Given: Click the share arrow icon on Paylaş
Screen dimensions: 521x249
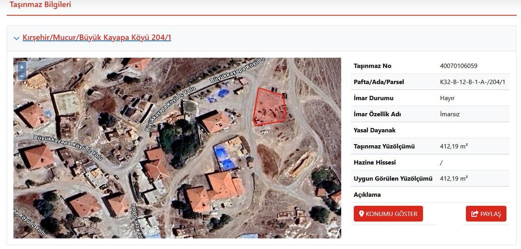Looking at the screenshot, I should coord(475,214).
